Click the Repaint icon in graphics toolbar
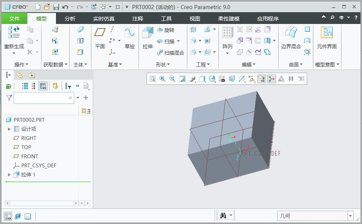Viewport: 362px width, 224px height. coord(182,79)
